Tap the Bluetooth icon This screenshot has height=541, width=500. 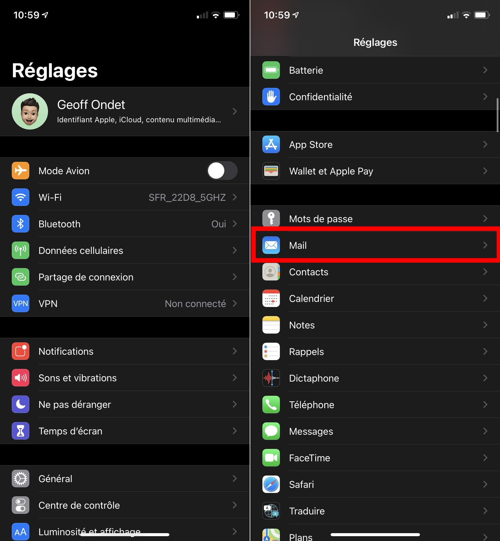(x=21, y=224)
